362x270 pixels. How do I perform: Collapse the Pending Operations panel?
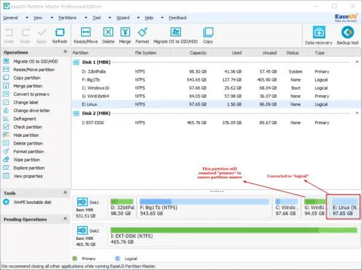[65, 219]
